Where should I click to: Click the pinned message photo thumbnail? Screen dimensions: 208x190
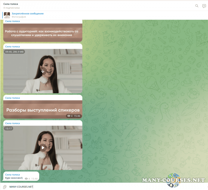(7, 15)
